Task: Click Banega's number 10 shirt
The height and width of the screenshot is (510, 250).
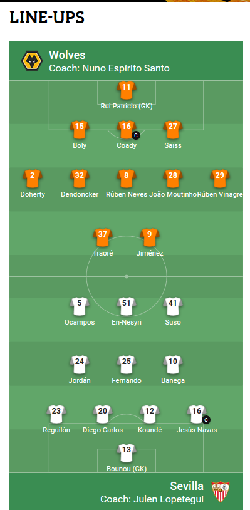Action: pos(173,365)
